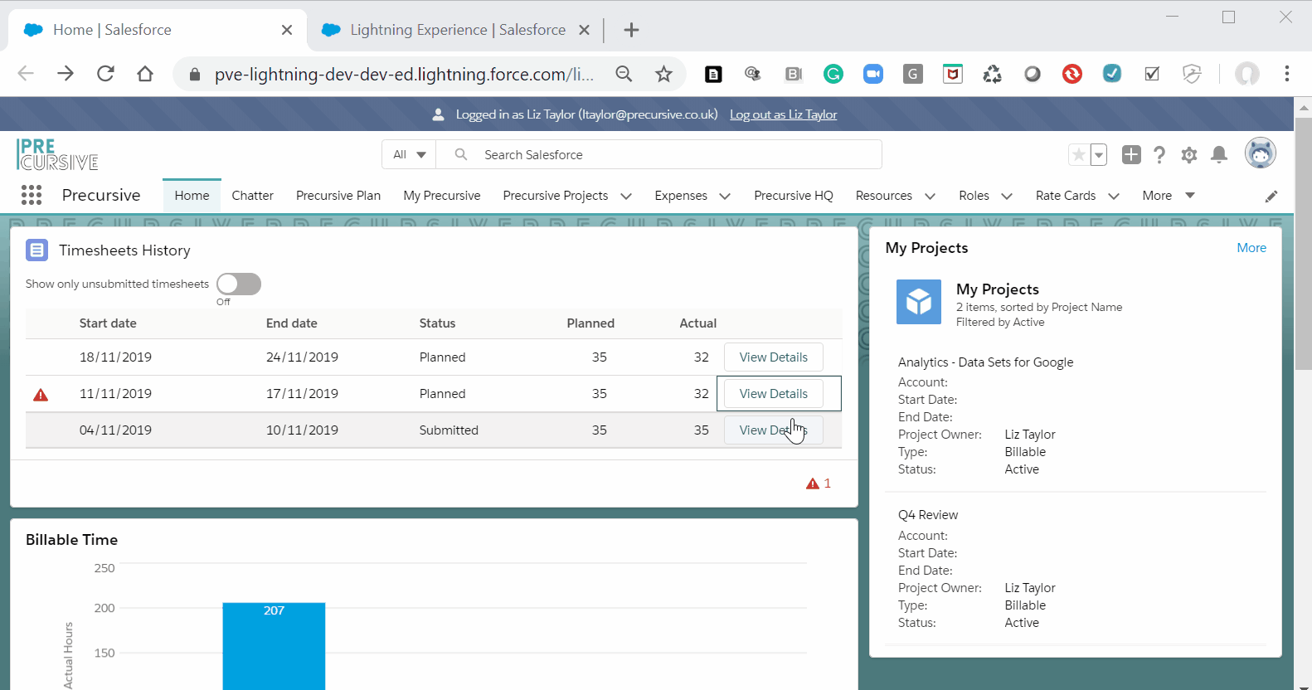Click the Billable Time heading

[x=71, y=540]
